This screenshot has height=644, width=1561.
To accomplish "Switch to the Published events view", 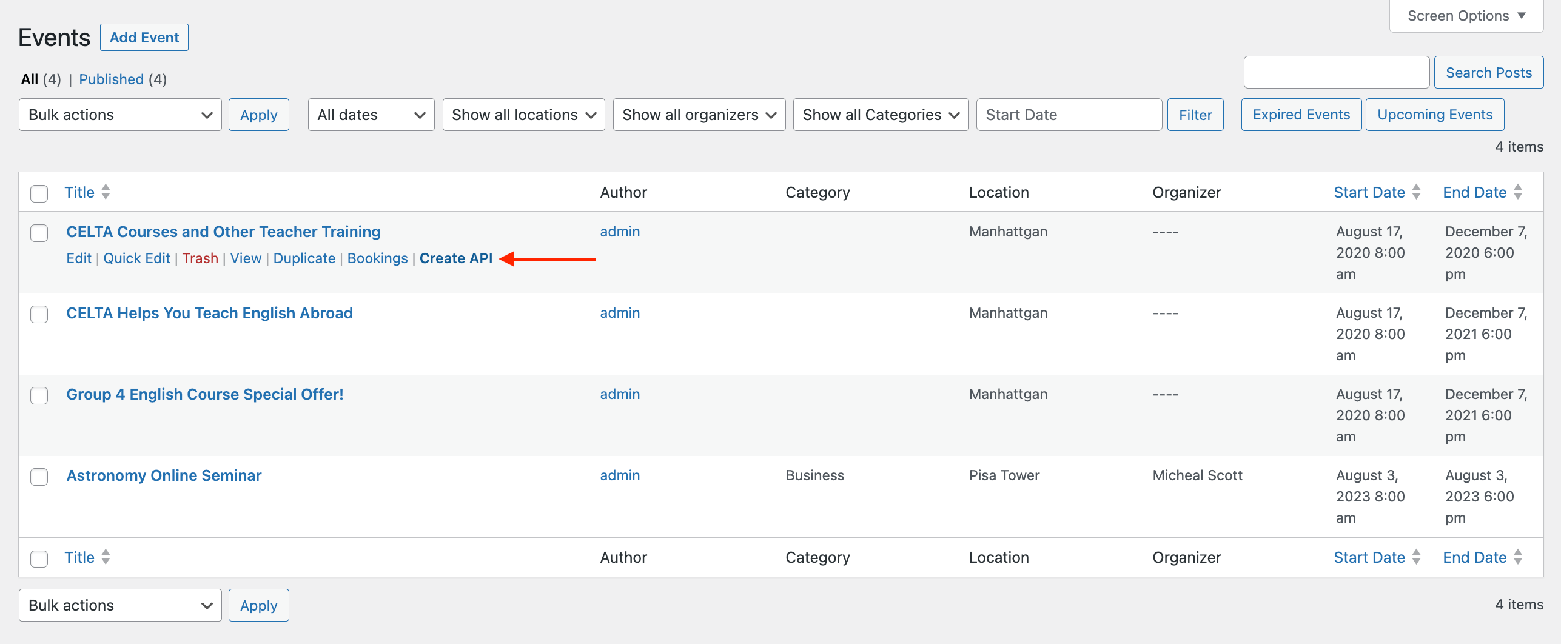I will coord(111,79).
